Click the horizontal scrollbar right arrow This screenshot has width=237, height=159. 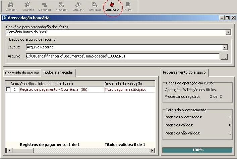[x=152, y=150]
